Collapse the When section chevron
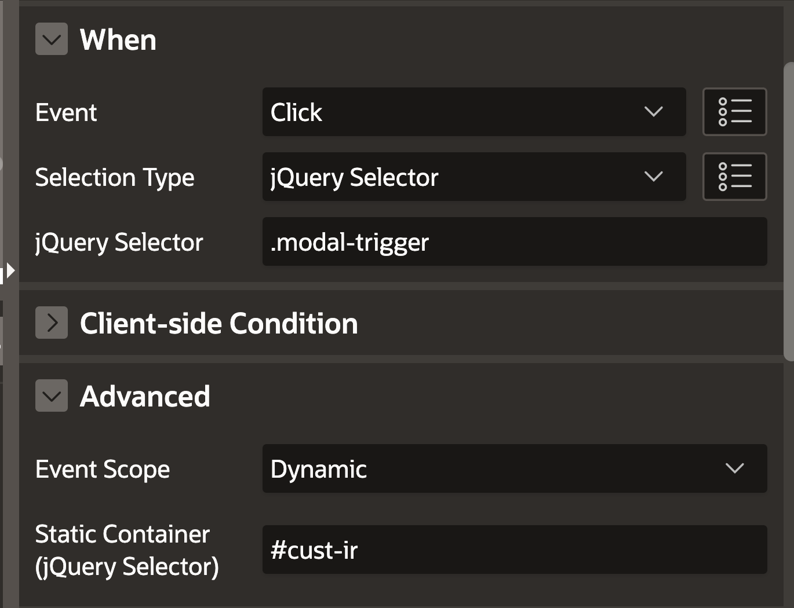This screenshot has width=794, height=608. [x=52, y=39]
